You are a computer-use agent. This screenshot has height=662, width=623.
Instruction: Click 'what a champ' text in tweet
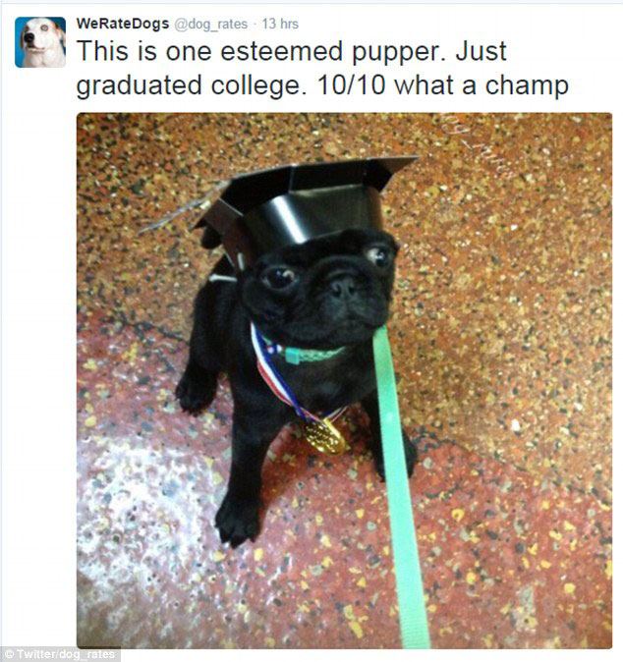coord(481,86)
